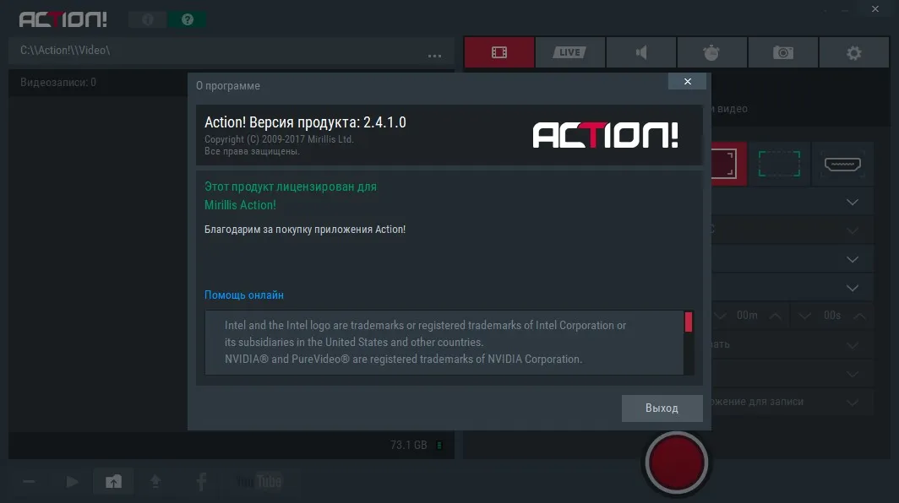
Task: Decrease minutes with the 00m down arrow
Action: tap(720, 316)
